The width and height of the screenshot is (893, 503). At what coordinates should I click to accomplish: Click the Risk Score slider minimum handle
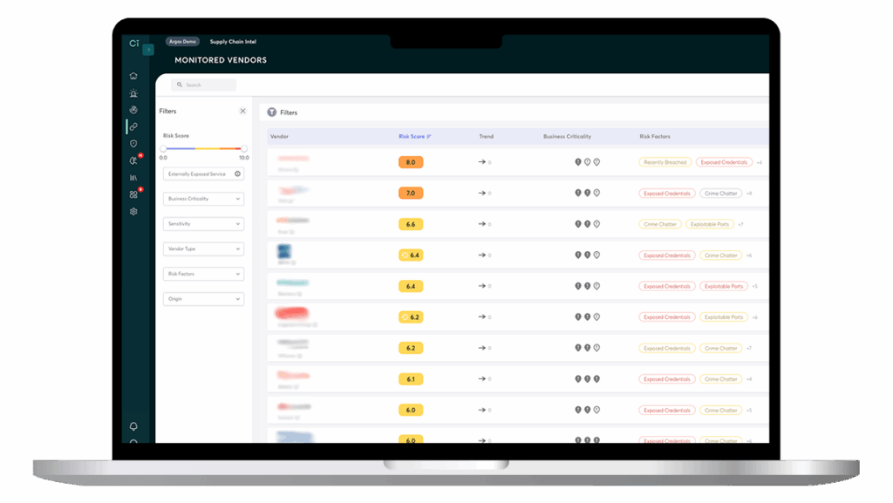tap(163, 148)
